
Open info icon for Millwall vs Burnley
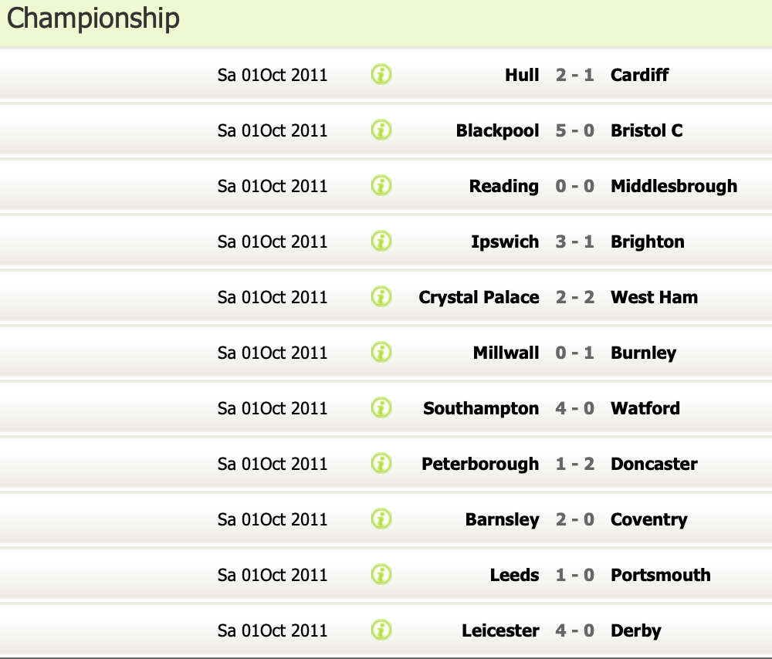click(381, 353)
